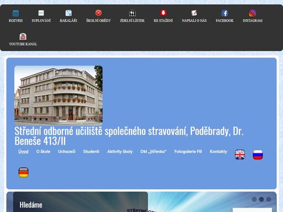Switch language with the Russian flag

(x=258, y=155)
